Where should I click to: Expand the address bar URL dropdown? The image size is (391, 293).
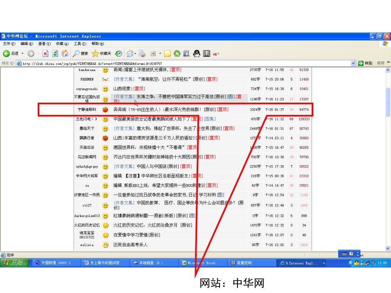353,63
